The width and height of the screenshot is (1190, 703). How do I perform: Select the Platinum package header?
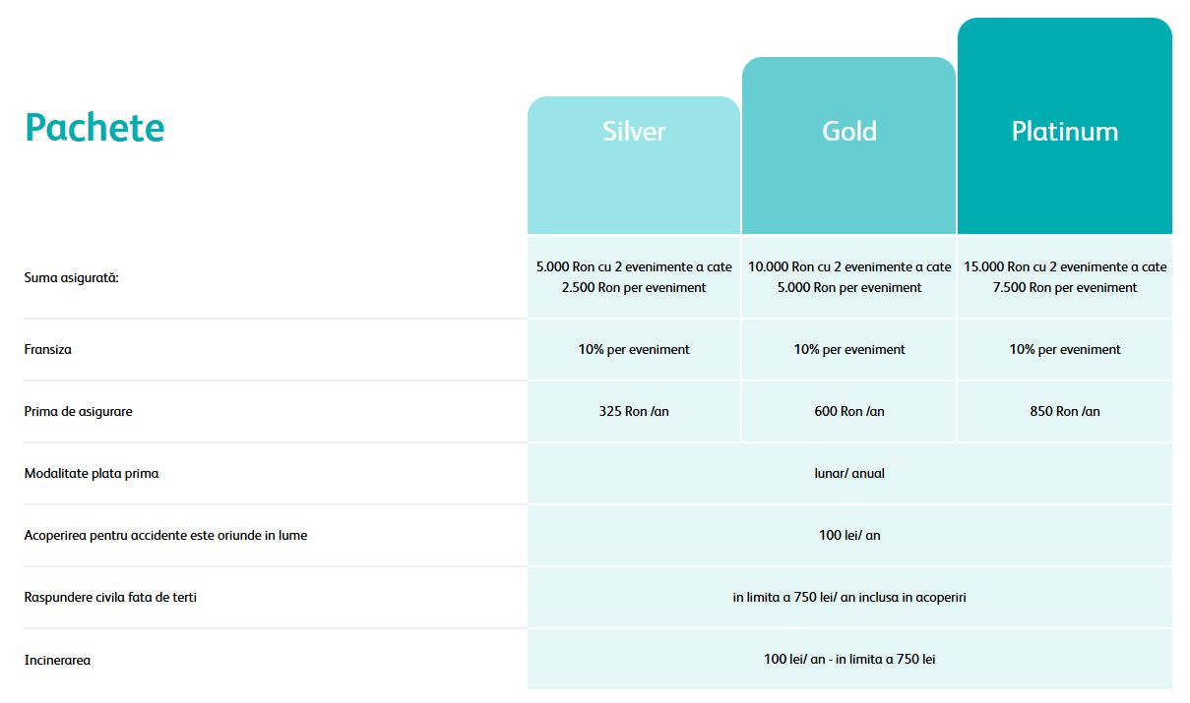[1064, 132]
